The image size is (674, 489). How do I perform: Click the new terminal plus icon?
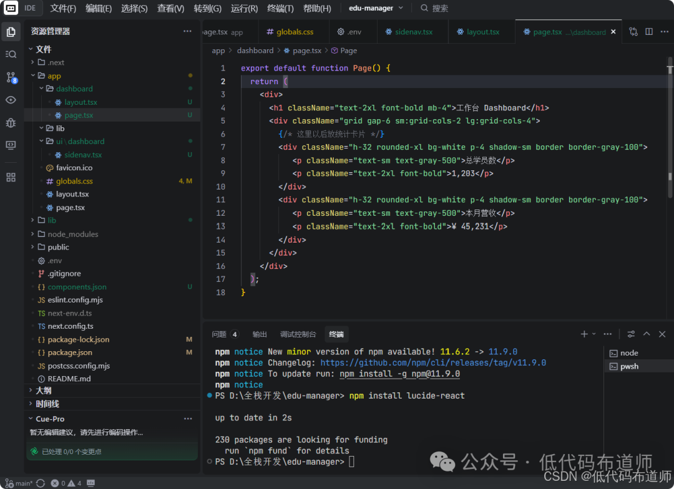584,334
